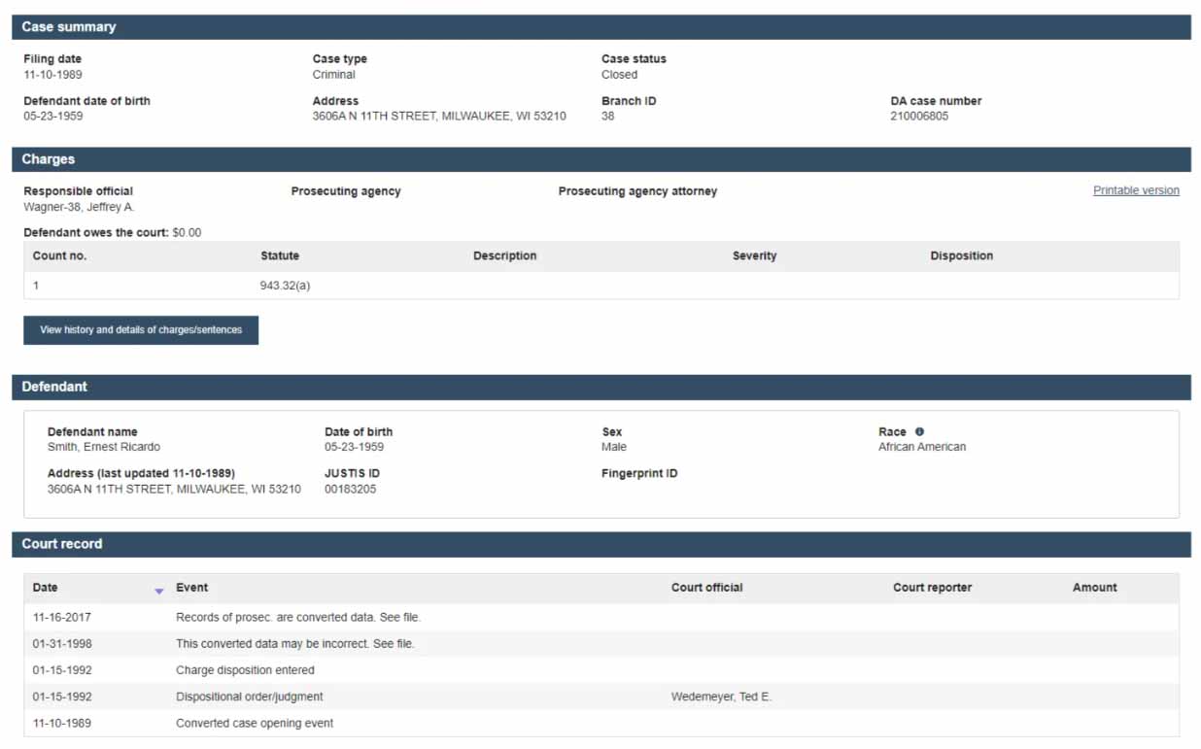Sort court record by Event column
Screen dimensions: 1201x749
(x=191, y=588)
